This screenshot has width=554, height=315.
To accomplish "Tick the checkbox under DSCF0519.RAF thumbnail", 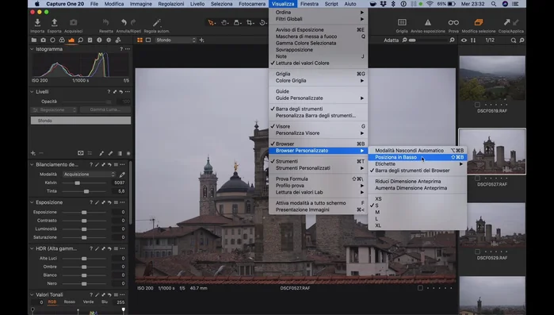I will (x=477, y=105).
